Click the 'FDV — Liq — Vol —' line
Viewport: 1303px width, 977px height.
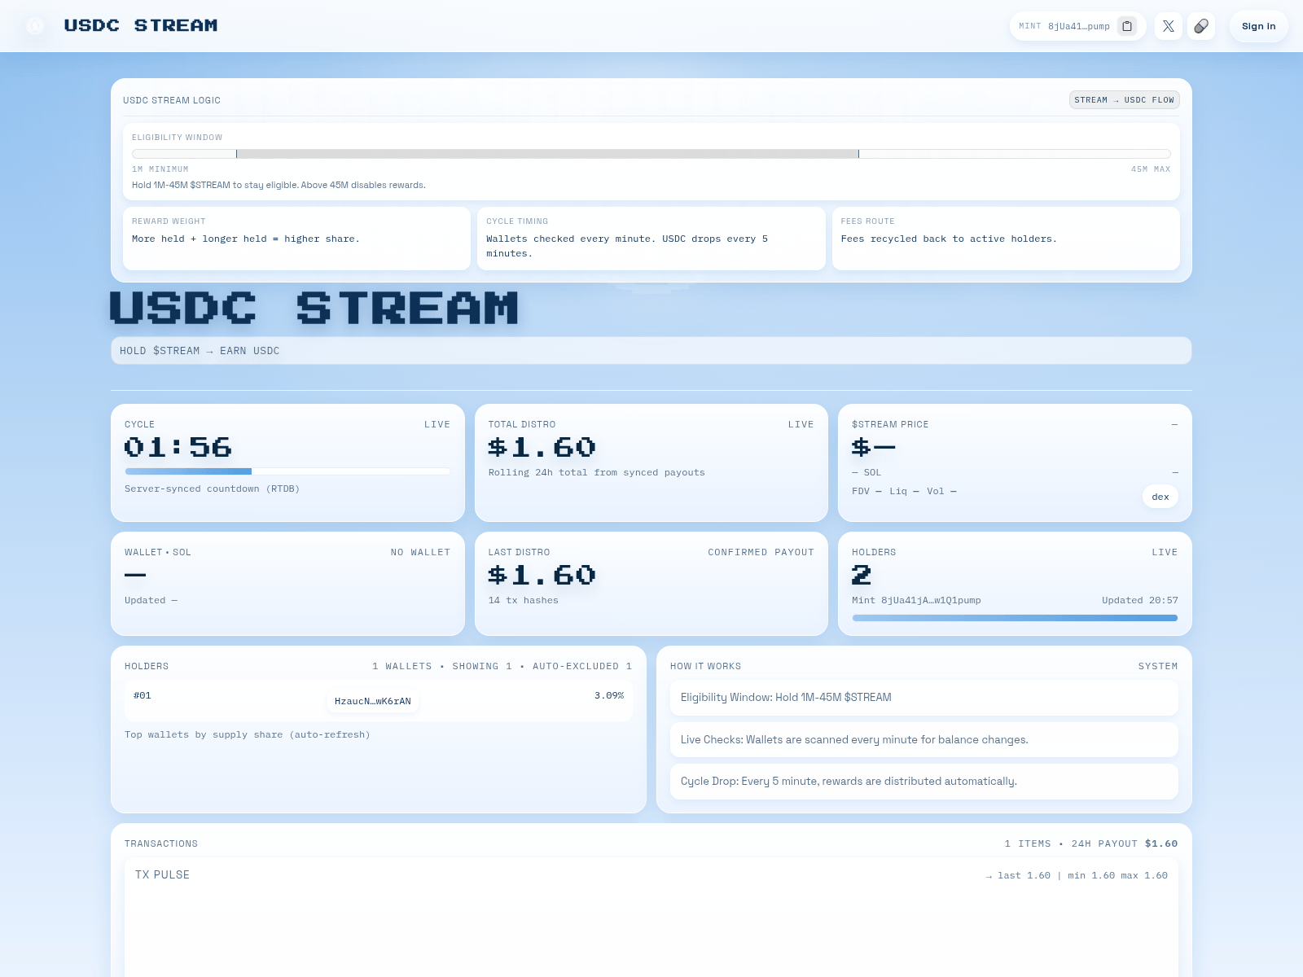point(904,491)
